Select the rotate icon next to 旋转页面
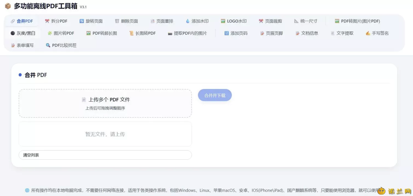413x196 pixels. pos(82,21)
